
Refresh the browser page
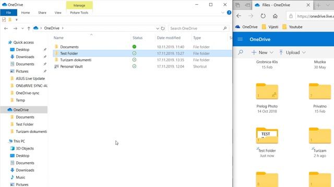[263, 16]
